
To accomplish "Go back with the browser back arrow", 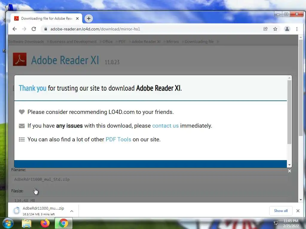I will [15, 29].
